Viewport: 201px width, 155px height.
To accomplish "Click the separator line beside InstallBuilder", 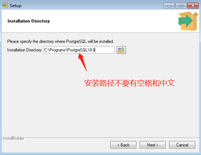I will coord(112,137).
